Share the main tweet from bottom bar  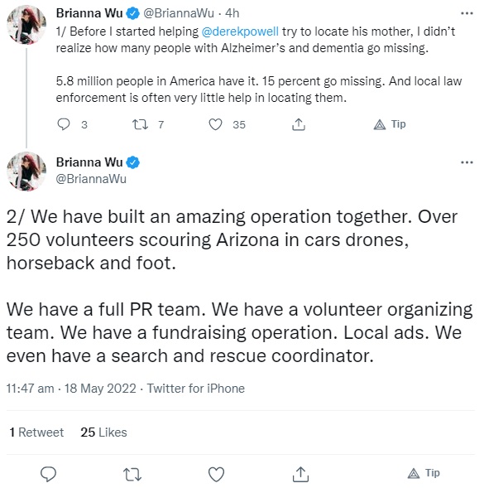[300, 474]
